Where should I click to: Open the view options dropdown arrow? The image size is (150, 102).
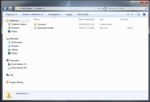[132, 14]
